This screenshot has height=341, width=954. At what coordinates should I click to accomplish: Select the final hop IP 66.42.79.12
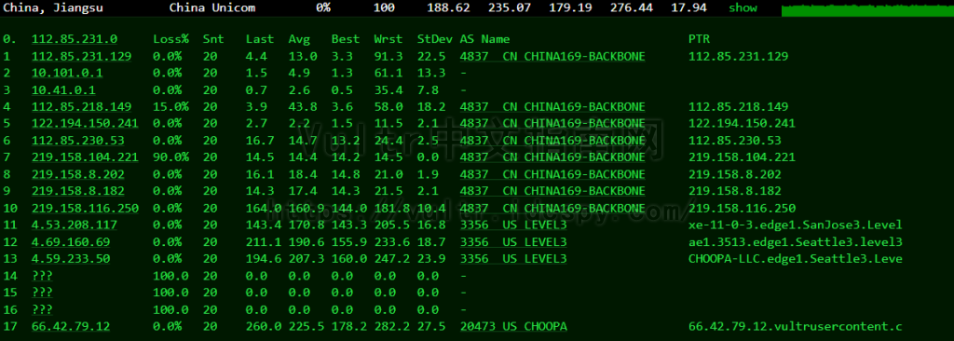coord(71,327)
